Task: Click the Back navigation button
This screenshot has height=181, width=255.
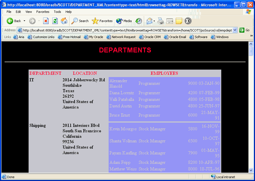Action: [x=14, y=21]
